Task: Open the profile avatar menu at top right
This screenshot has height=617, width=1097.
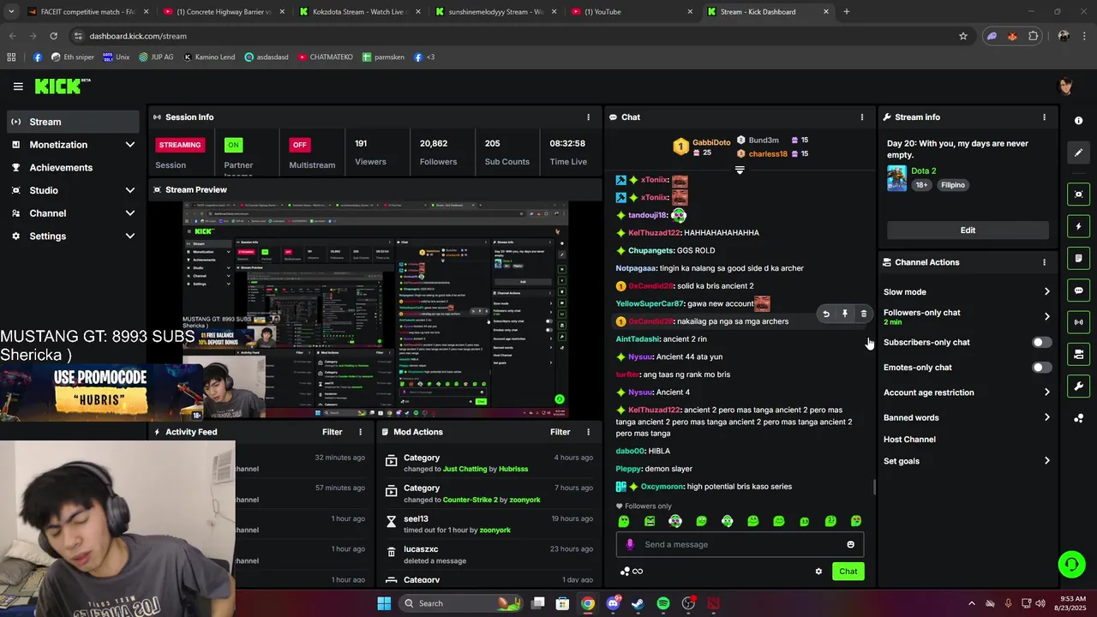Action: pyautogui.click(x=1066, y=87)
